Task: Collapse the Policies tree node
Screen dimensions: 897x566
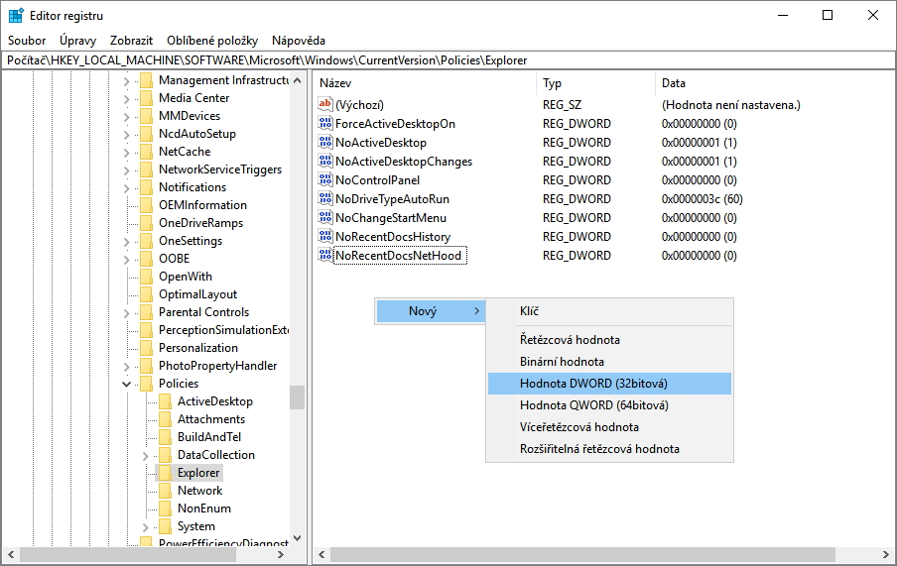Action: (127, 384)
